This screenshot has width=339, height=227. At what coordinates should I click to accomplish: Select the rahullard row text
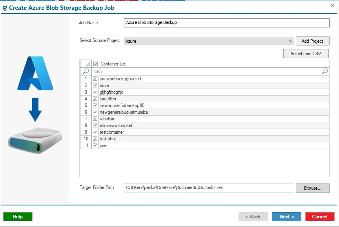108,119
